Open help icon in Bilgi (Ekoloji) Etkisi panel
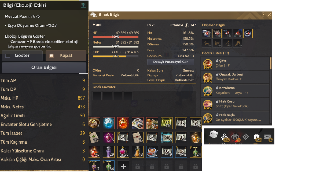This screenshot has height=173, width=309. 83,5
